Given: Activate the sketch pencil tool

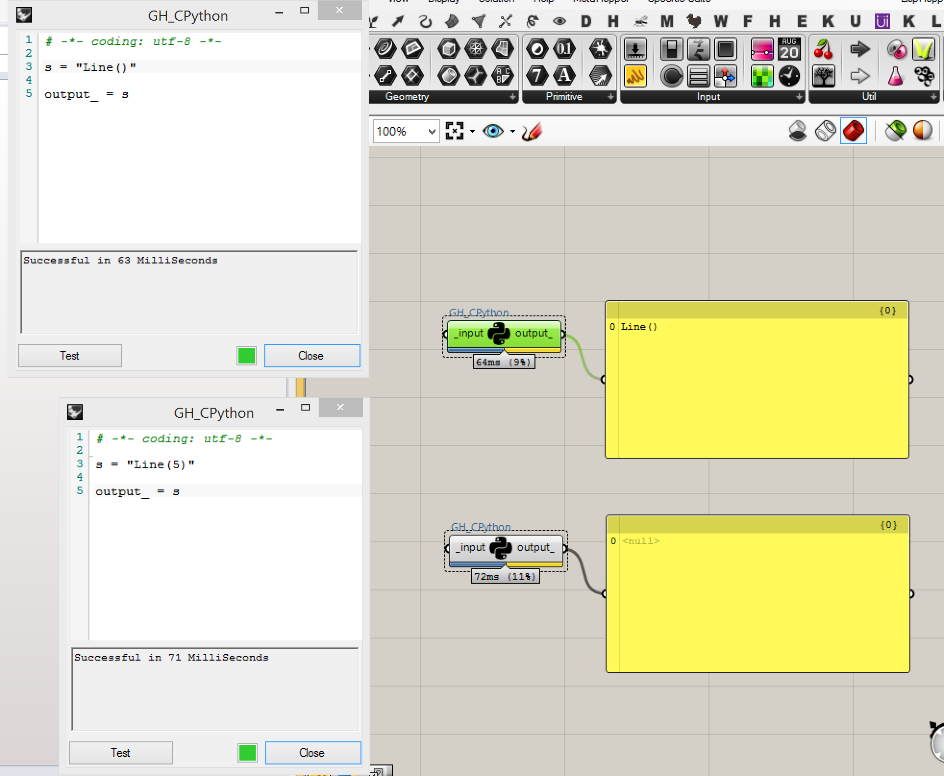Looking at the screenshot, I should [533, 131].
